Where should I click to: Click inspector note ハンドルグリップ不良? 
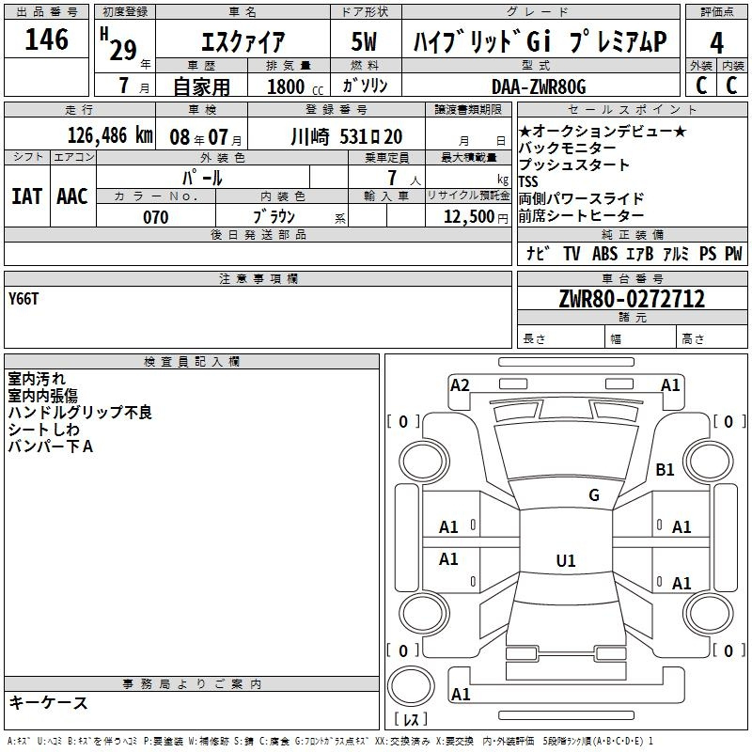[x=80, y=412]
